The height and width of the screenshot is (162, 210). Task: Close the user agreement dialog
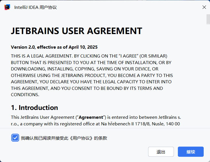[204, 7]
